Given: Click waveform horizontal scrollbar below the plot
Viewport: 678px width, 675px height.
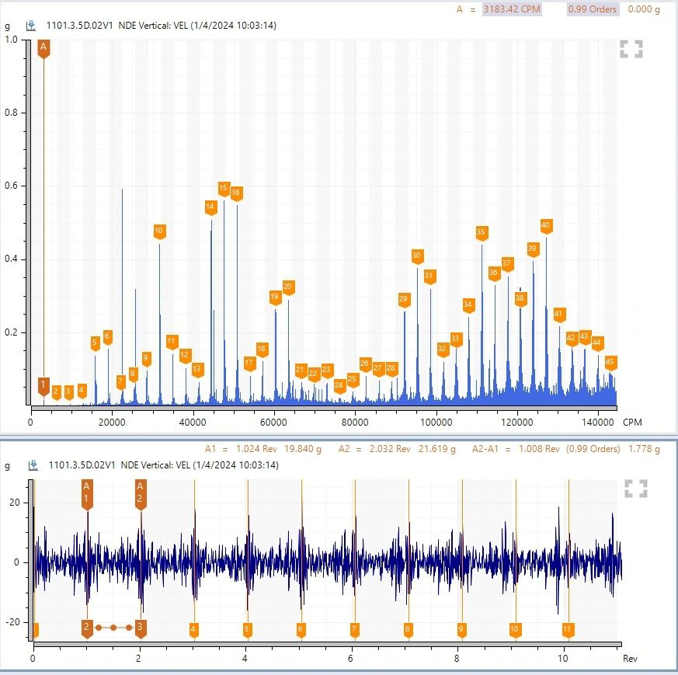Looking at the screenshot, I should [x=327, y=644].
